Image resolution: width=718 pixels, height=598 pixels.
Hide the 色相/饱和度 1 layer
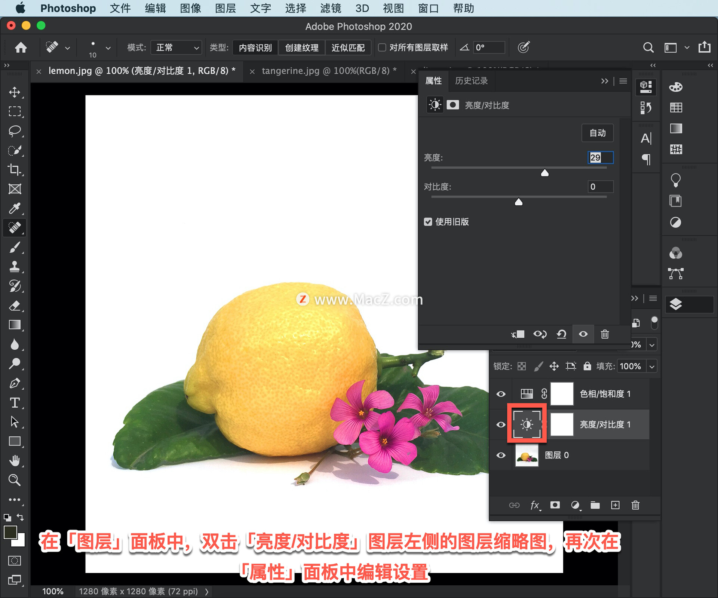point(501,394)
